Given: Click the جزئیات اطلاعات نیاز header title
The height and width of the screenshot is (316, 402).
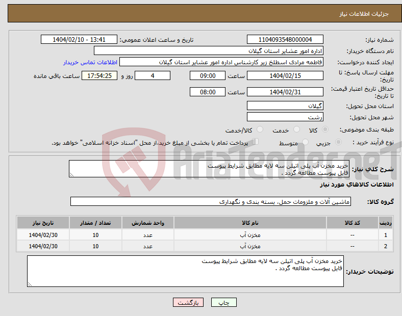Looking at the screenshot, I should [x=364, y=14].
